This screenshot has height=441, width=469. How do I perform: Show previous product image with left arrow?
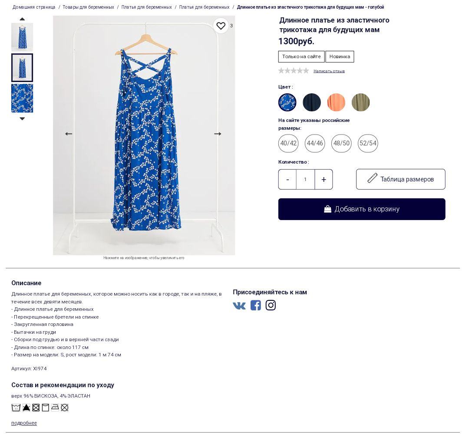click(x=69, y=134)
